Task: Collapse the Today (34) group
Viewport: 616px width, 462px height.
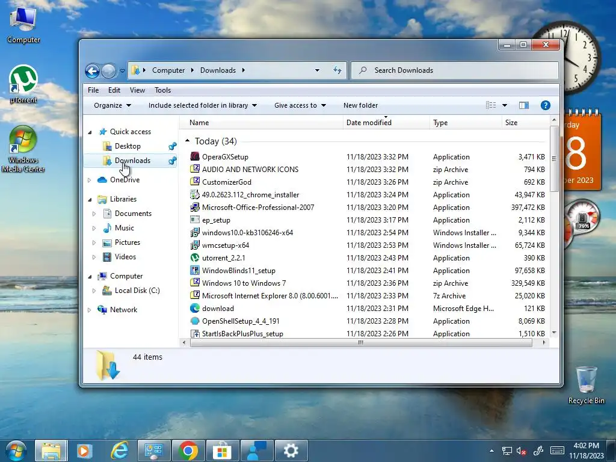Action: 188,141
